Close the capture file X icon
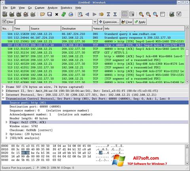Image resolution: width=190 pixels, height=171 pixels. coord(57,14)
